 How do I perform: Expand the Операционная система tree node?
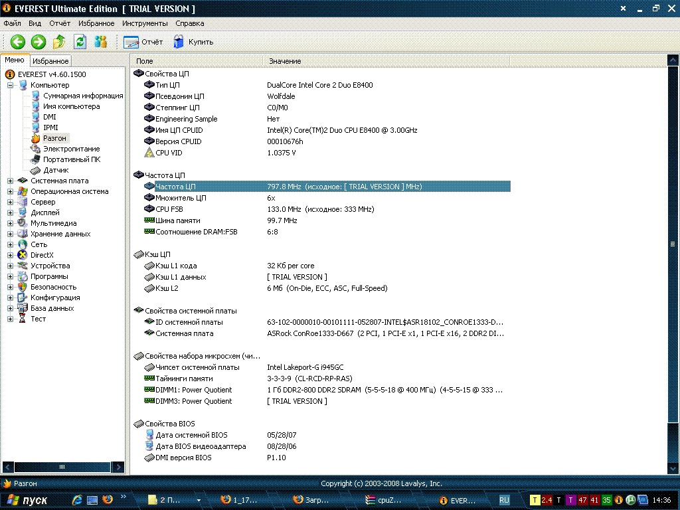pyautogui.click(x=10, y=191)
